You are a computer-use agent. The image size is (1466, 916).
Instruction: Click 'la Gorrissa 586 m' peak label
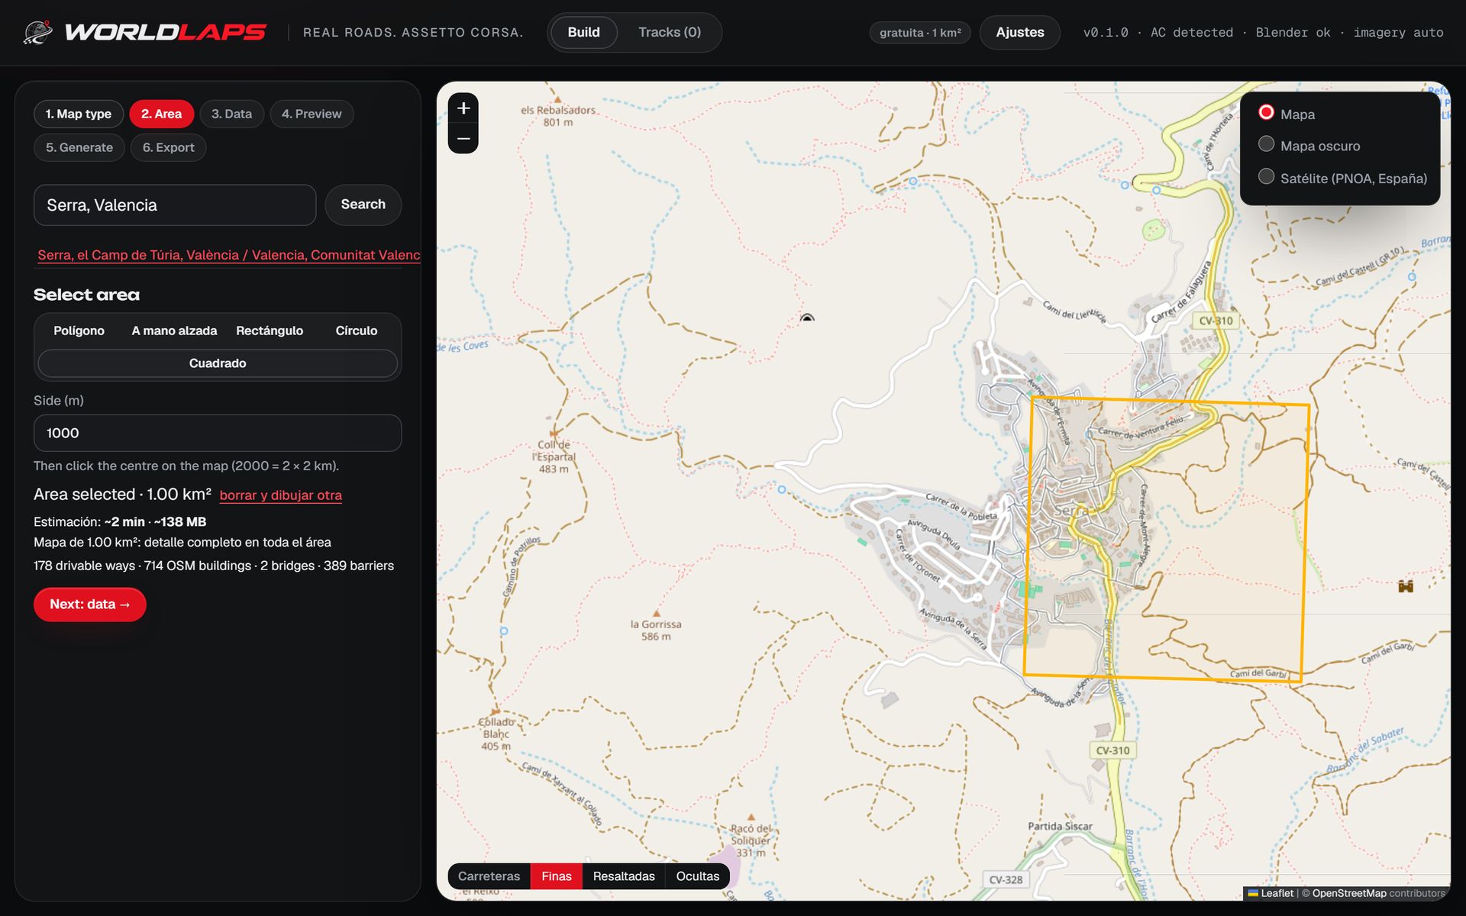[x=656, y=630]
